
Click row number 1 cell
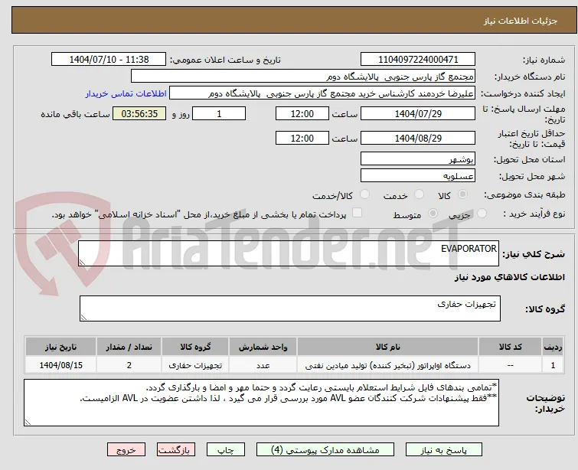point(553,365)
